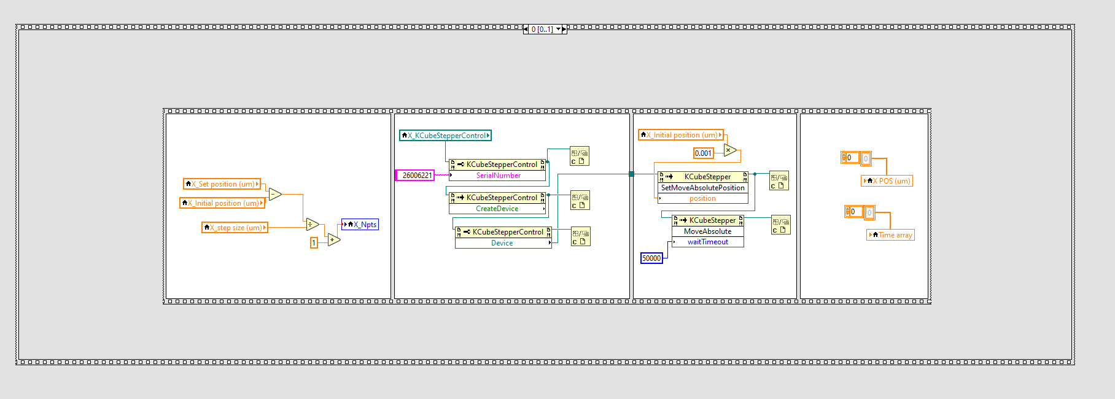Select the X_KCubeStepperControl local variable
Screen dimensions: 1115x399
point(446,136)
